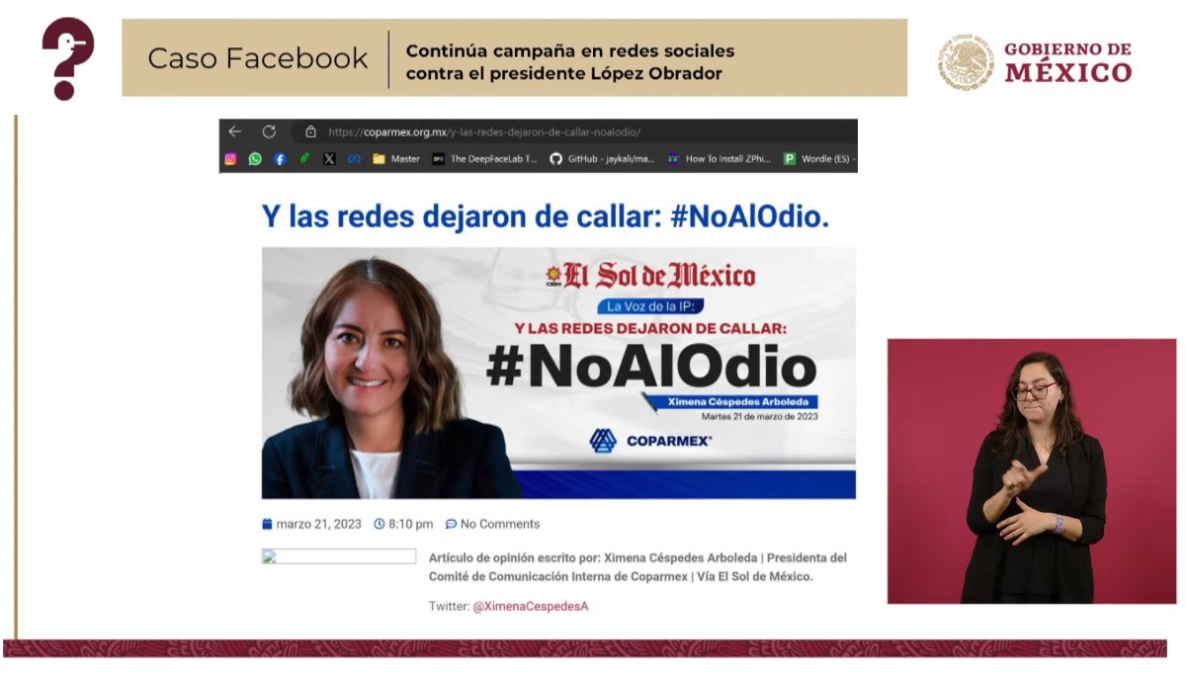
Task: Open the WhatsApp bookmark icon
Action: tap(255, 158)
